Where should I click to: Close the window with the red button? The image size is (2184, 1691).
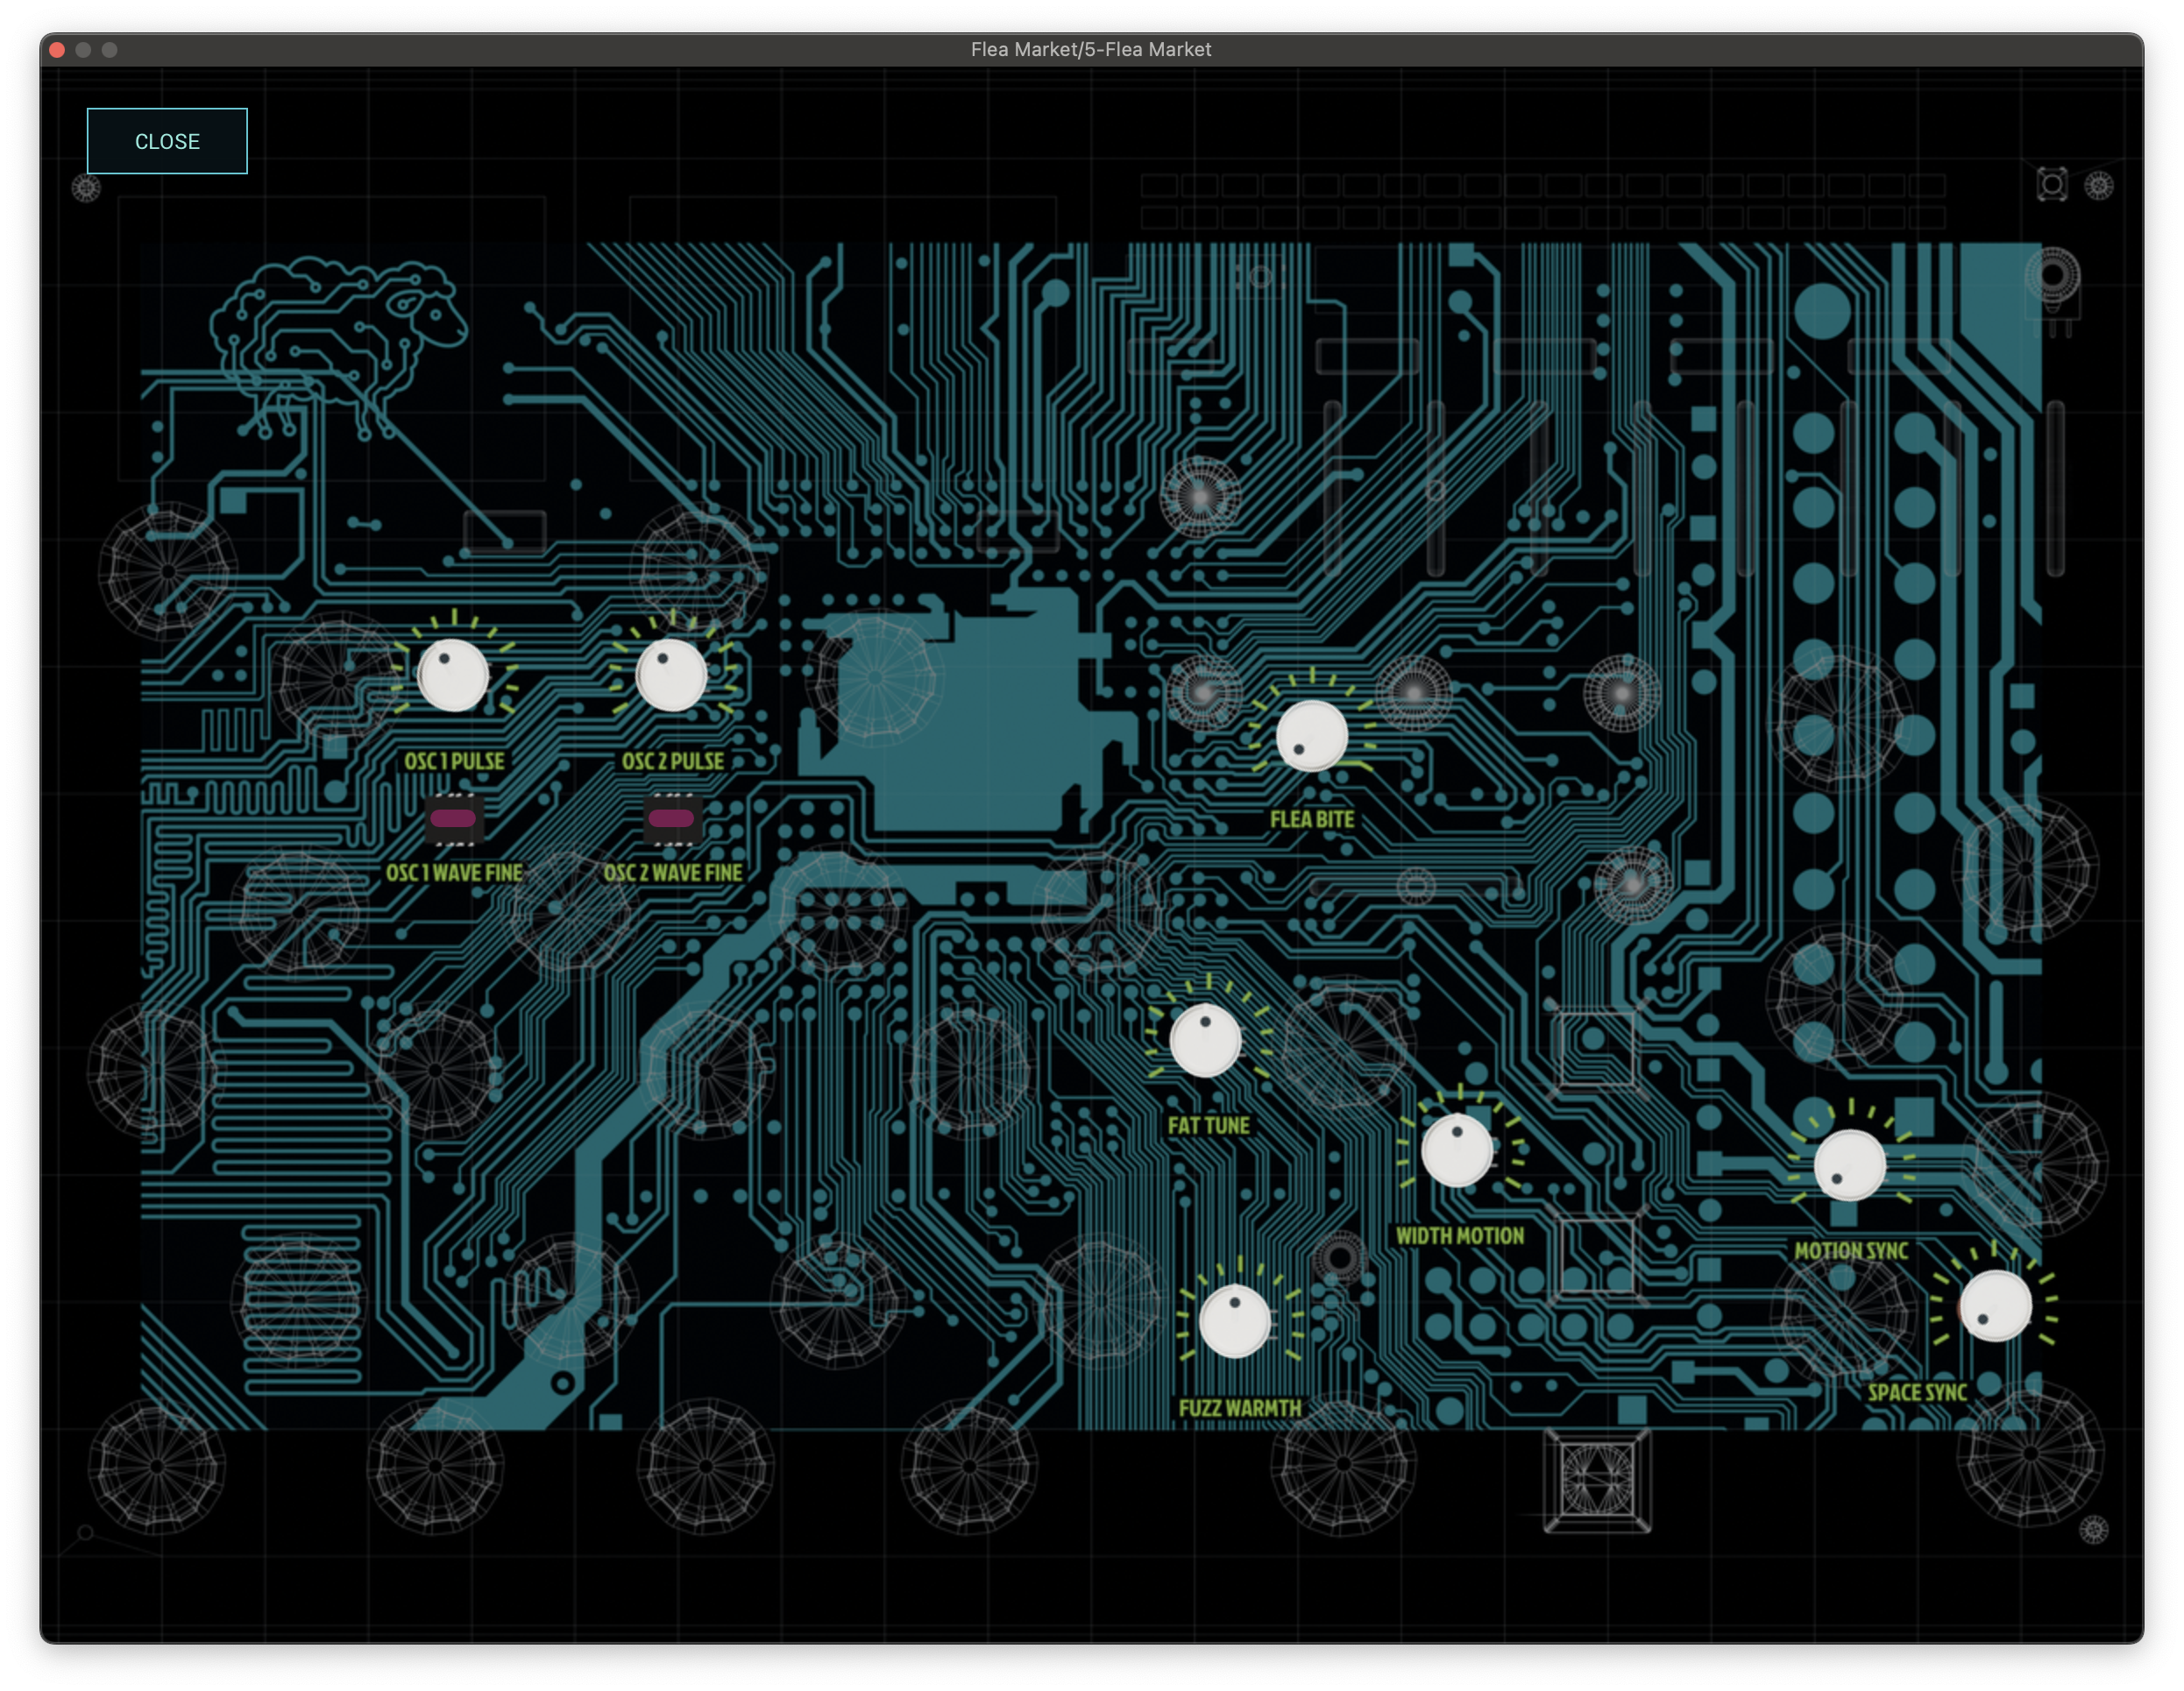pos(57,49)
